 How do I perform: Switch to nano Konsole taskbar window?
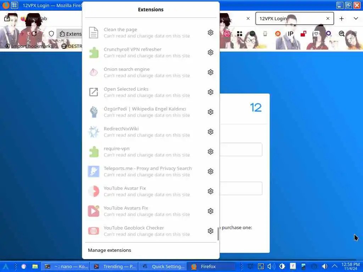coord(66,266)
